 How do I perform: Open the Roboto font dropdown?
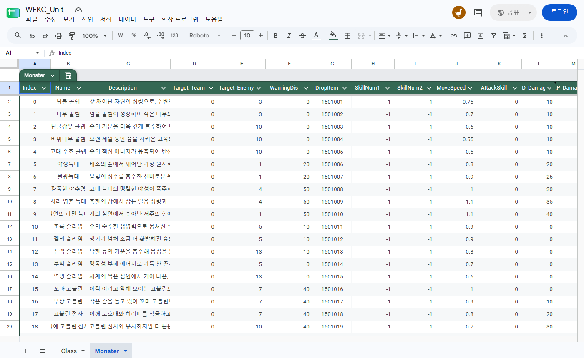click(x=205, y=36)
